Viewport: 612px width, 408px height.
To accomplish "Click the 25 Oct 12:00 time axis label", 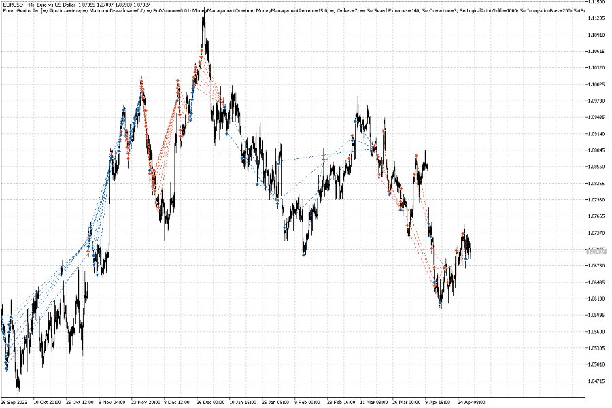I will (80, 402).
